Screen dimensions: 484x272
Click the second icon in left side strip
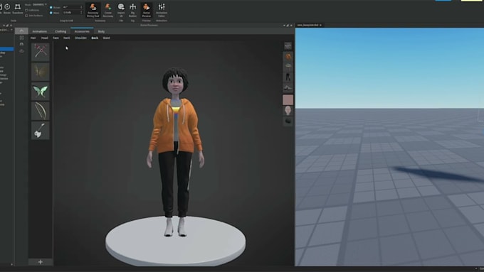coord(21,44)
